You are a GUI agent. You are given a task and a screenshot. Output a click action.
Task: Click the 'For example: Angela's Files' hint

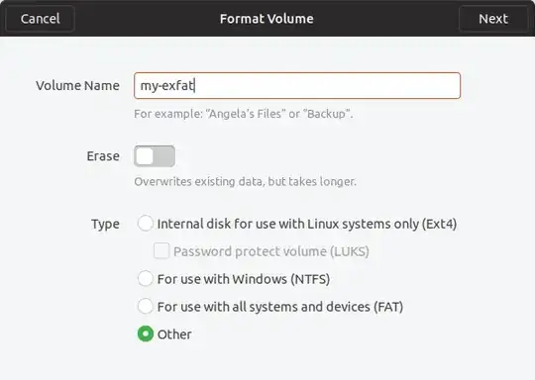[x=244, y=114]
